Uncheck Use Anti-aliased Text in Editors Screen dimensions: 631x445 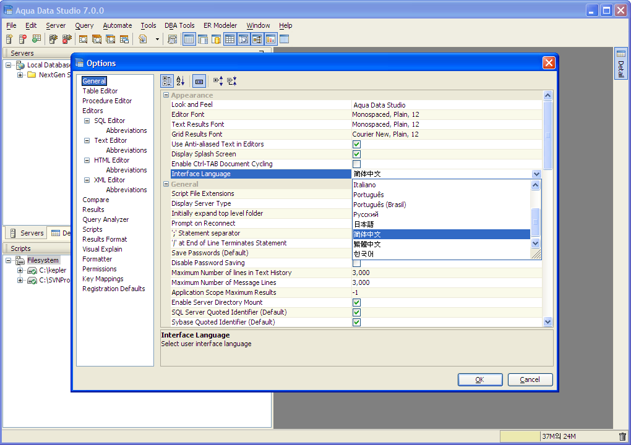(356, 144)
